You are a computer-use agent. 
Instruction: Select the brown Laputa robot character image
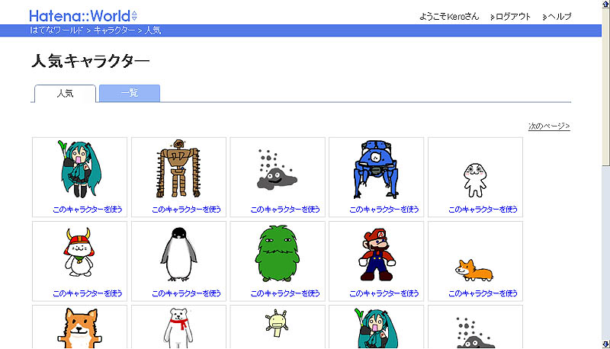pyautogui.click(x=178, y=168)
